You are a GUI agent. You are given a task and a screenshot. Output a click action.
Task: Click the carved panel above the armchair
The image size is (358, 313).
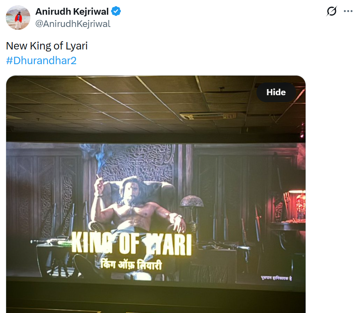(135, 161)
